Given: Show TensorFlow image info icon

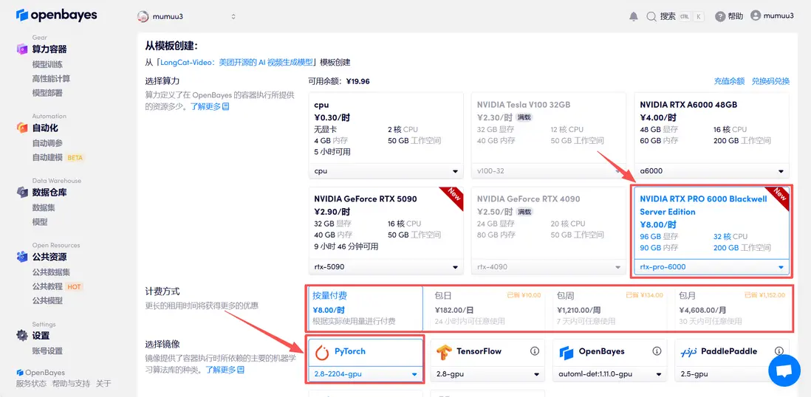Looking at the screenshot, I should tap(535, 351).
